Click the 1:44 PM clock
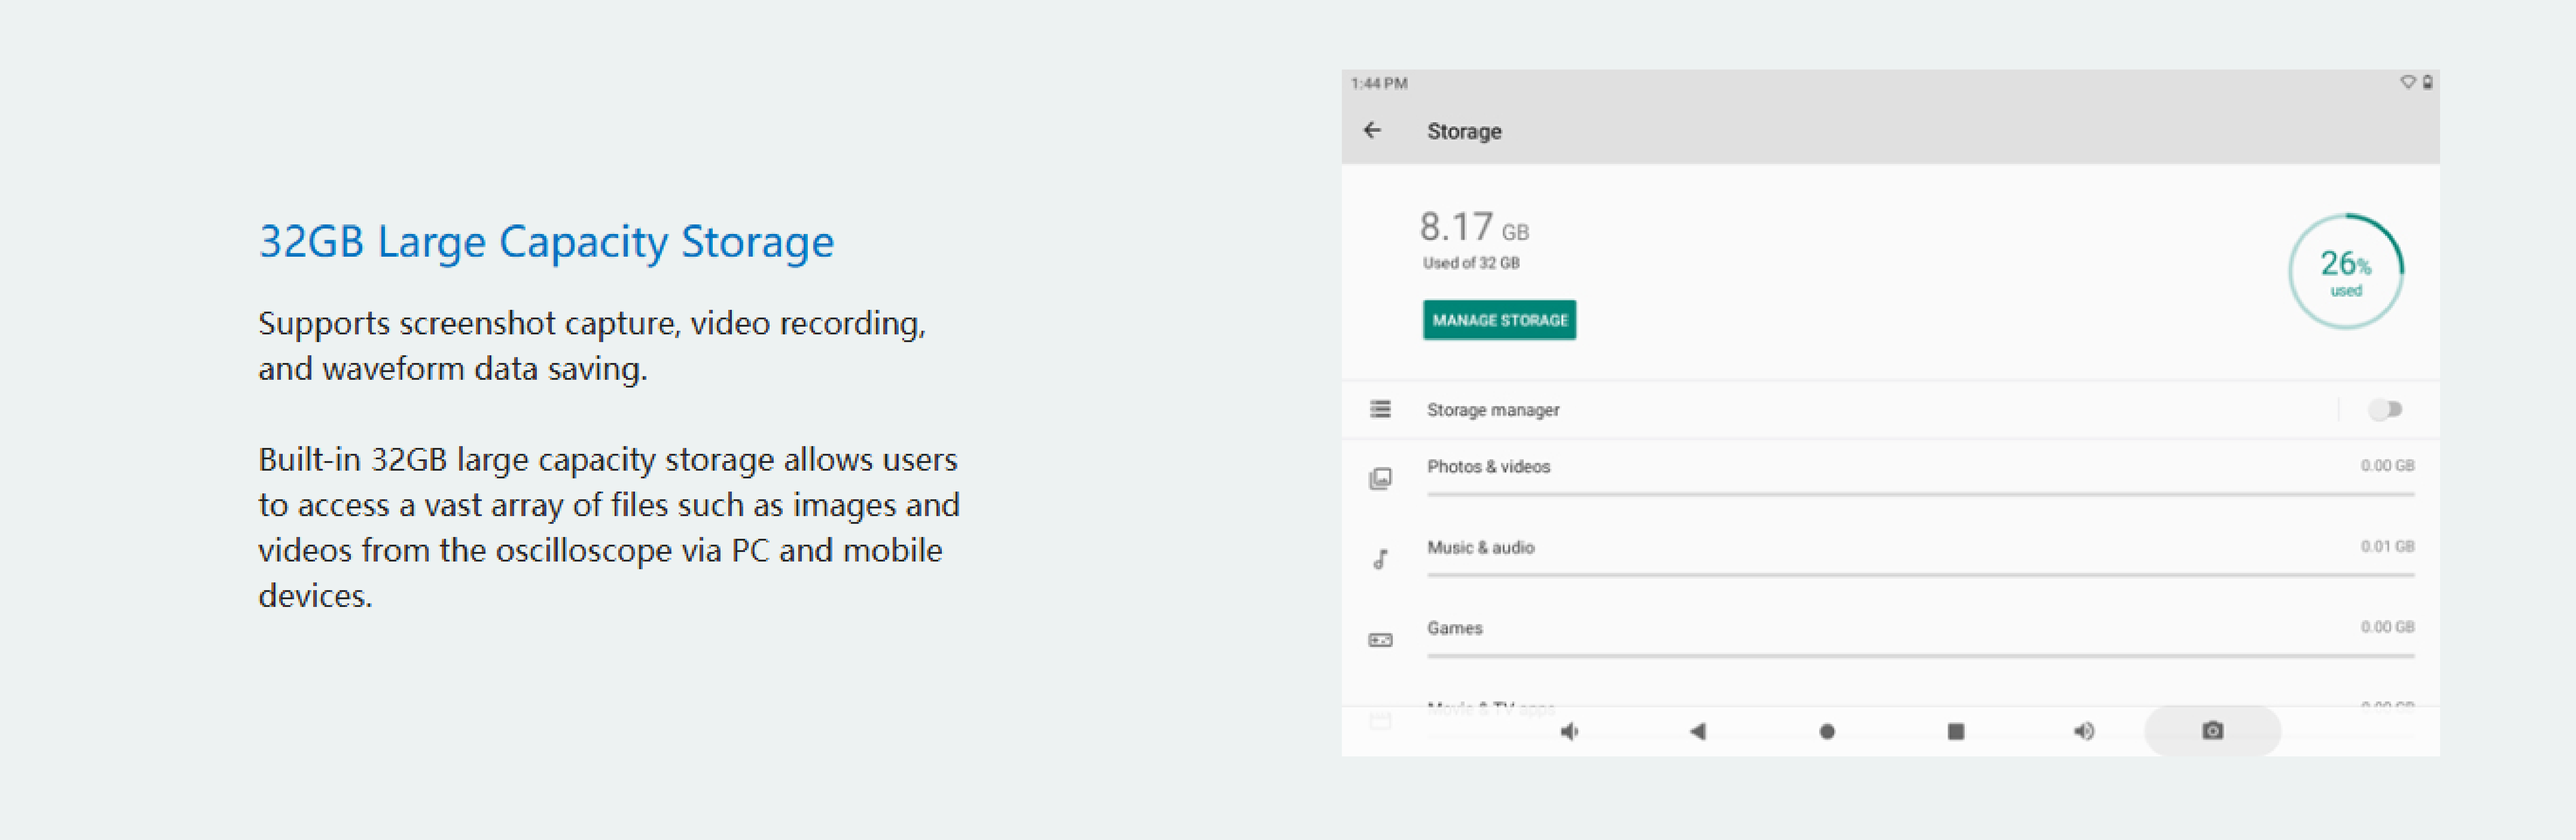 coord(1379,83)
